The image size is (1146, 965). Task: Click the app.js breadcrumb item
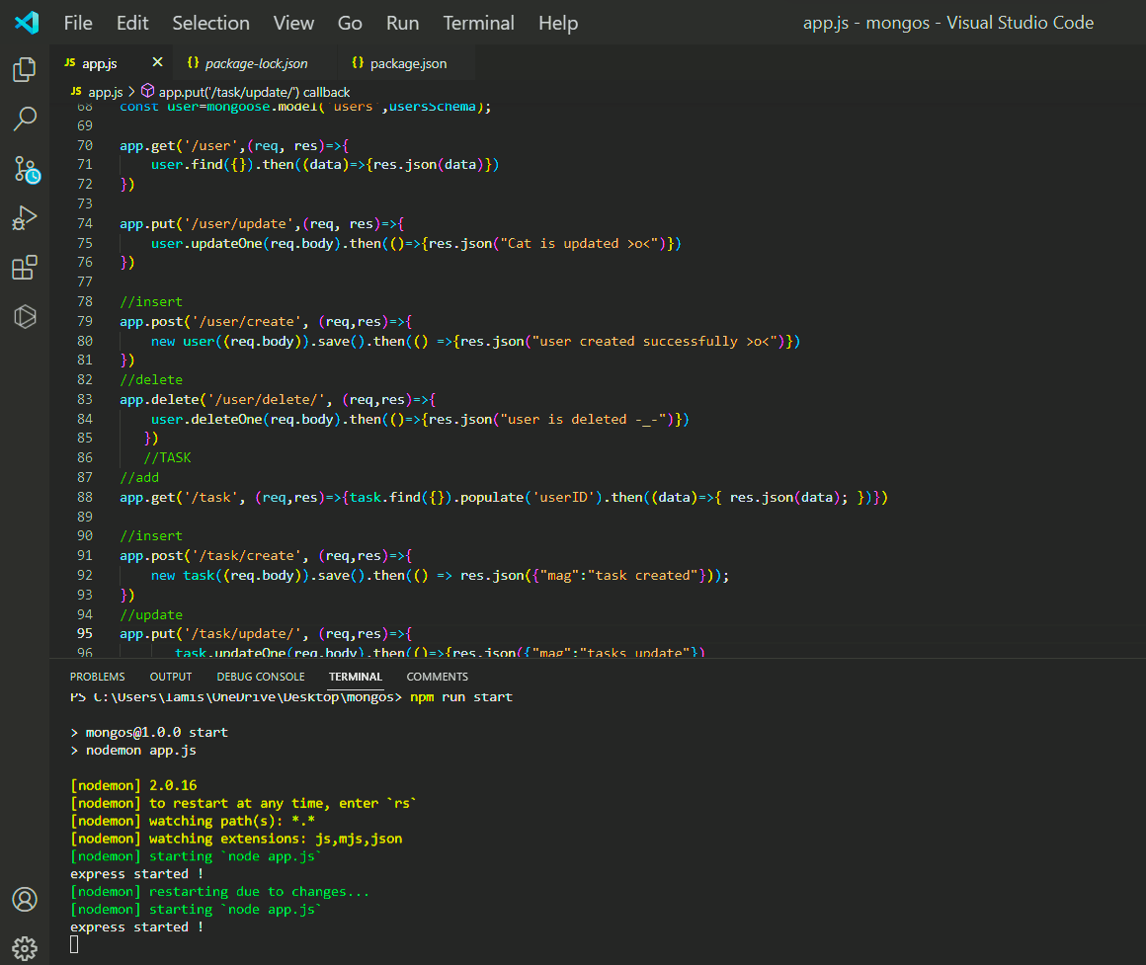pos(106,92)
